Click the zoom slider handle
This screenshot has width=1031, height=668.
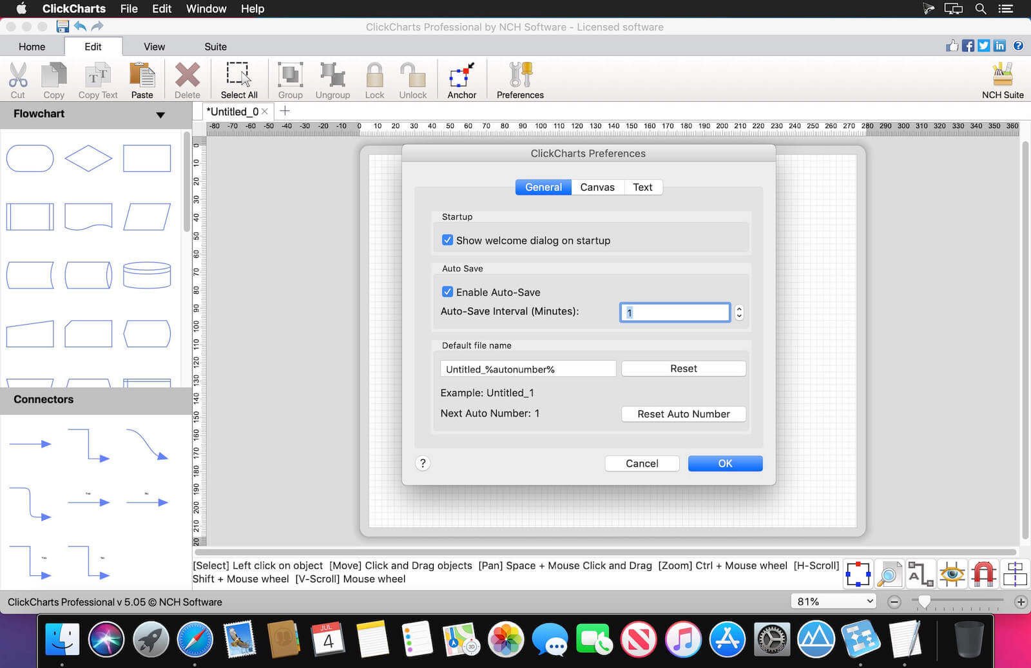924,602
